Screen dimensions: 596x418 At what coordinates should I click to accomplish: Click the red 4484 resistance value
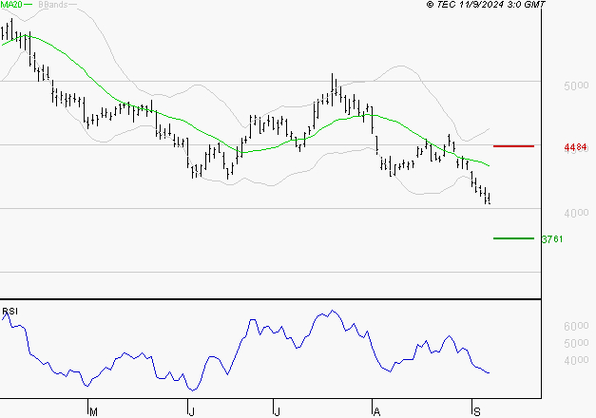[x=575, y=146]
